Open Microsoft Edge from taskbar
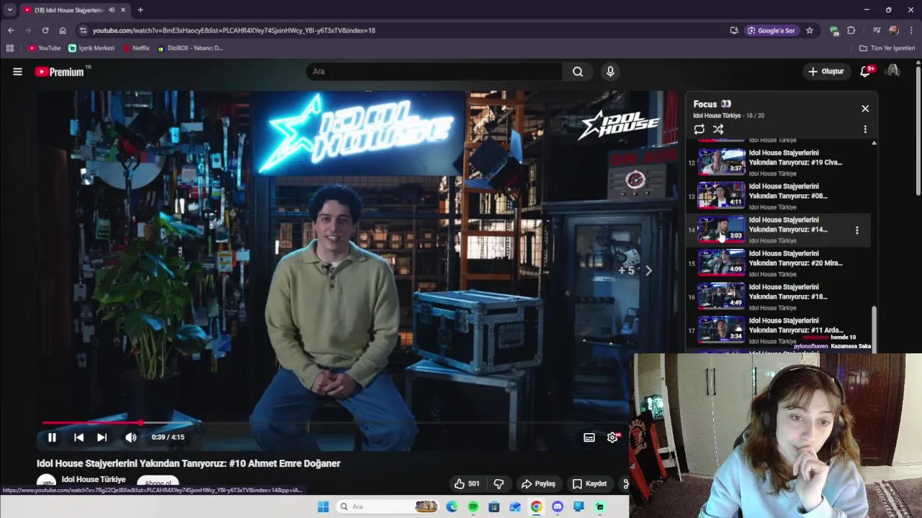 coord(452,506)
